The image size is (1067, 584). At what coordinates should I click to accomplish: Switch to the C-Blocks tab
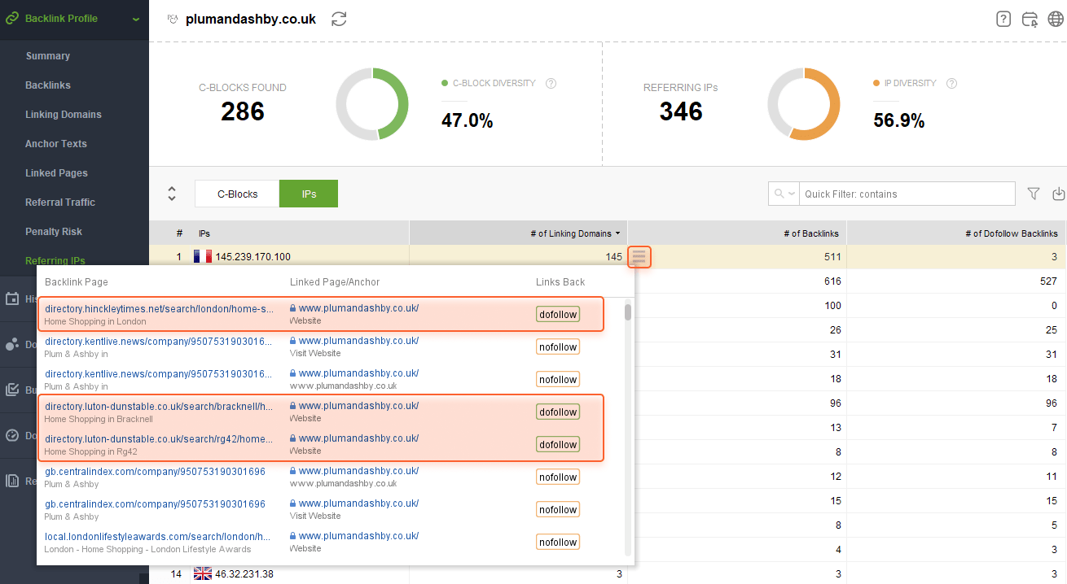tap(237, 194)
